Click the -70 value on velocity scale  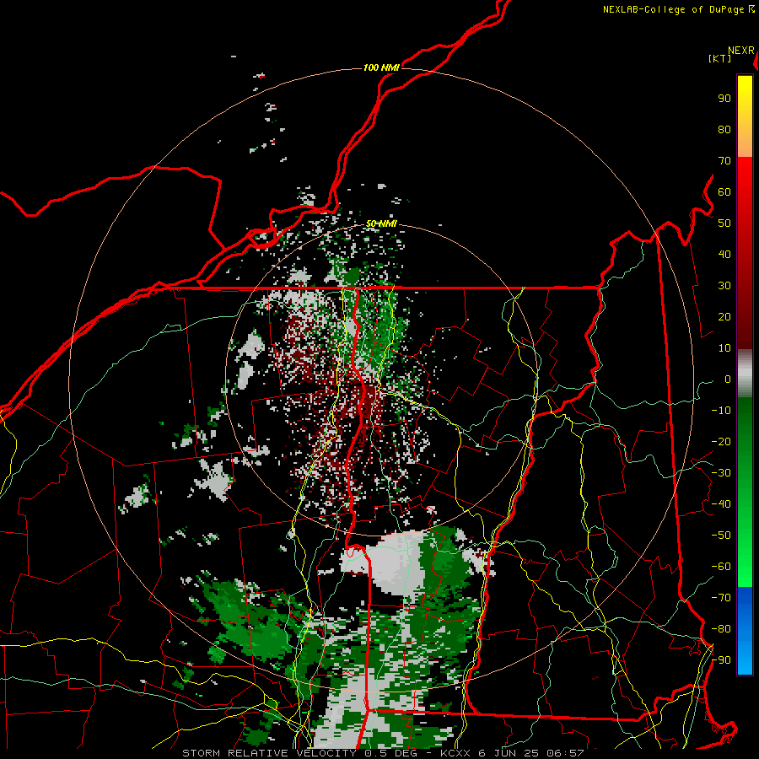721,598
